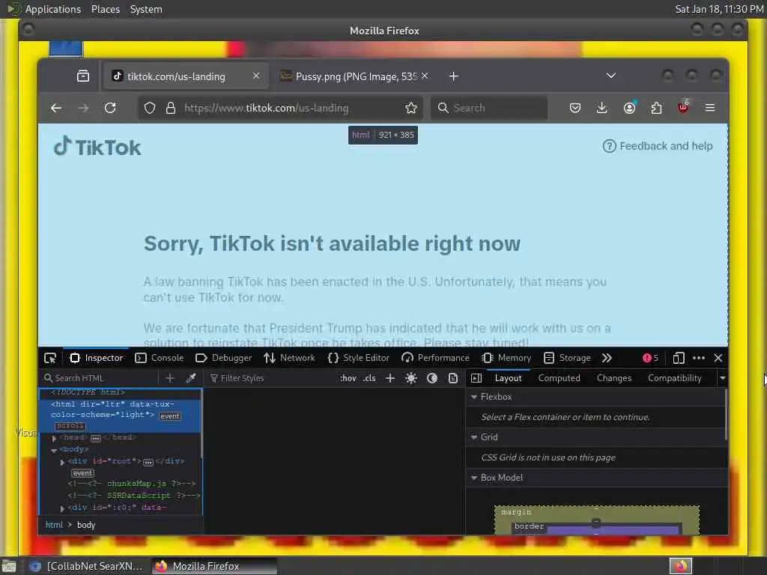Click the red error count badge
Screen dimensions: 767x575
(650, 358)
